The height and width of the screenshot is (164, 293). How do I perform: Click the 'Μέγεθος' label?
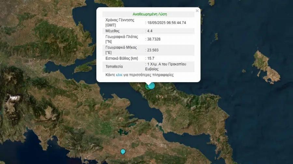113,31
